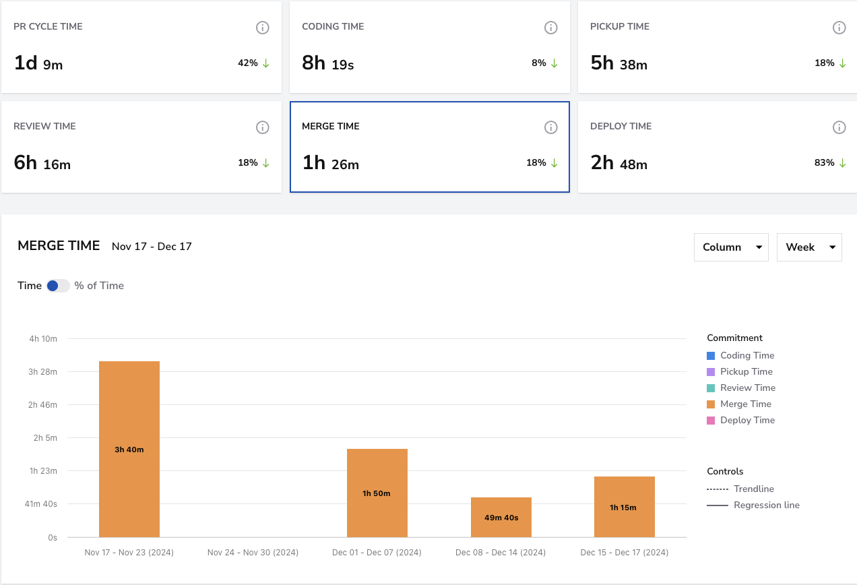Click the 3h 40m bar for Nov 17 week
The width and height of the screenshot is (857, 585).
click(x=129, y=449)
